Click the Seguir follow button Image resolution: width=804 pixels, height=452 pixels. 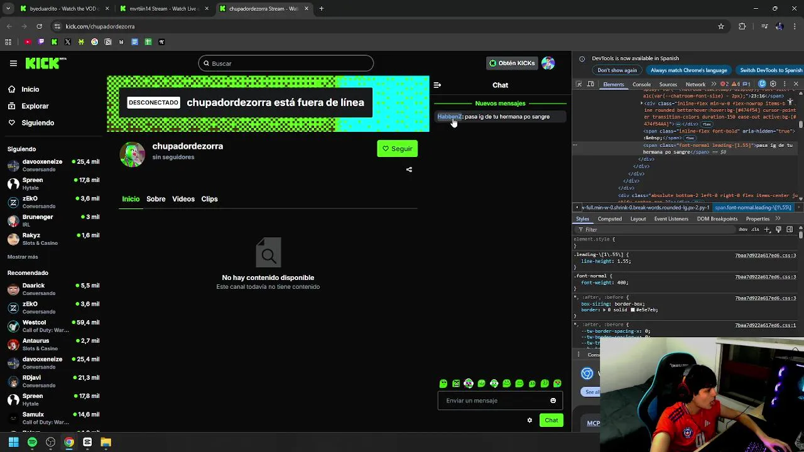[x=397, y=149]
